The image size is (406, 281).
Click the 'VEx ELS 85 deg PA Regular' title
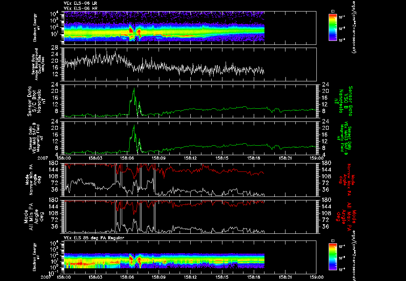point(94,238)
